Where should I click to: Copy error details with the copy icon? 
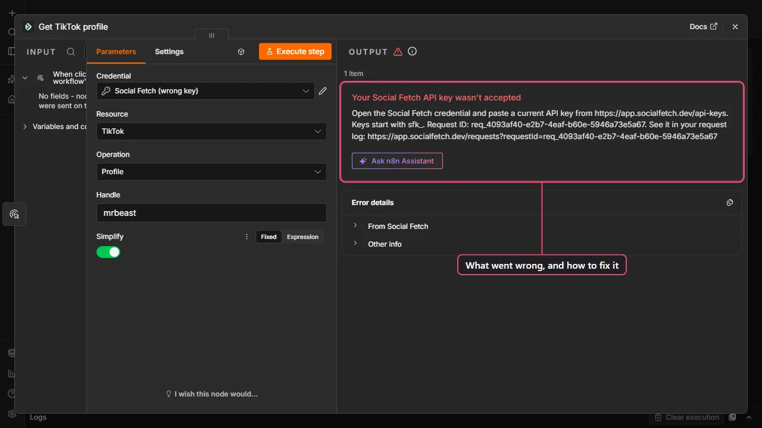pos(730,203)
